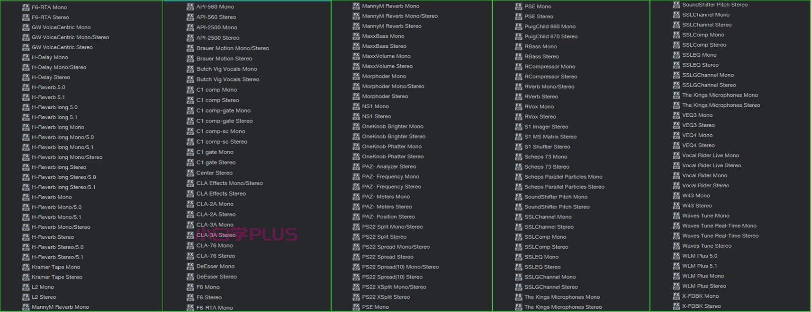811x312 pixels.
Task: Click the FX icon next to API-2500 Stereo
Action: pos(190,38)
